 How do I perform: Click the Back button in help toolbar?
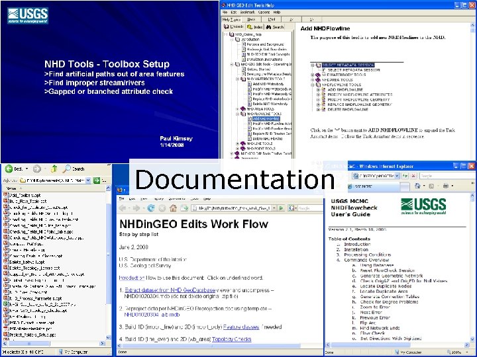(251, 19)
